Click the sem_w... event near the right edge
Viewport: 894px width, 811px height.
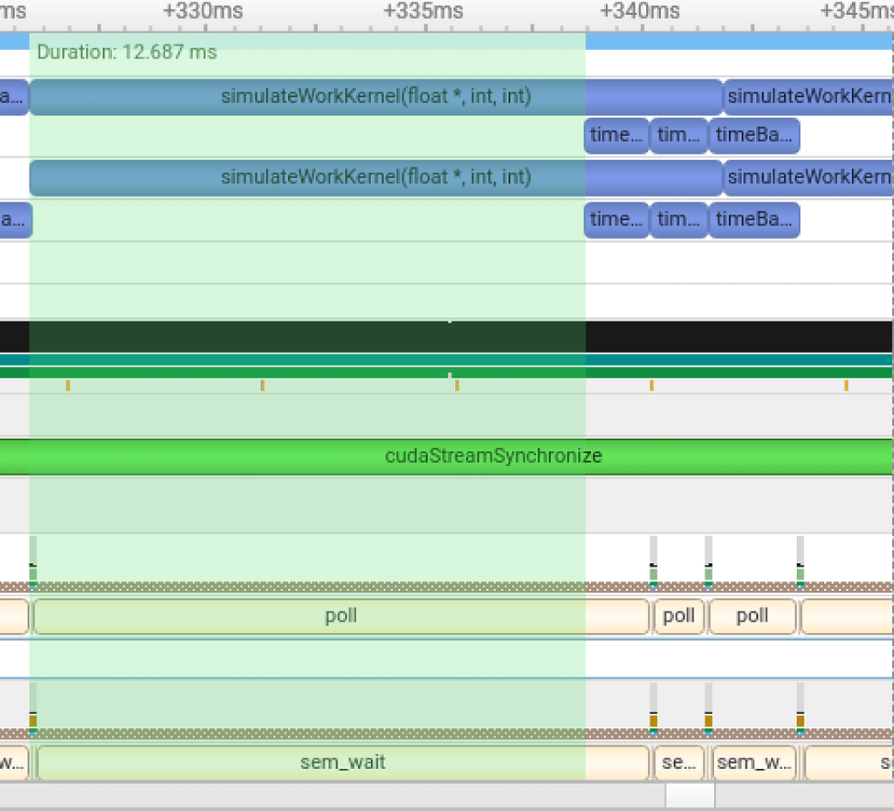[753, 761]
